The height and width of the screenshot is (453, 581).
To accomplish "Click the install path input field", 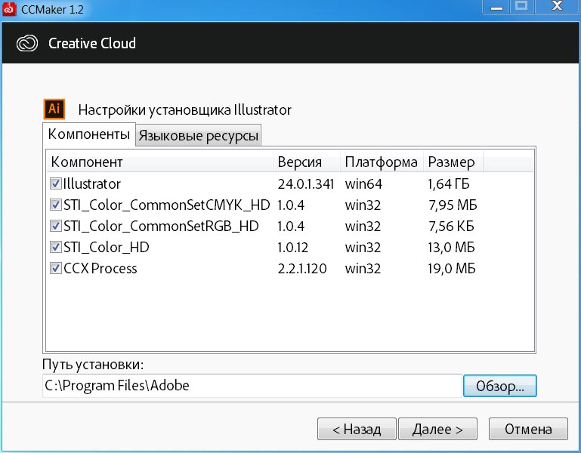I will pyautogui.click(x=252, y=386).
